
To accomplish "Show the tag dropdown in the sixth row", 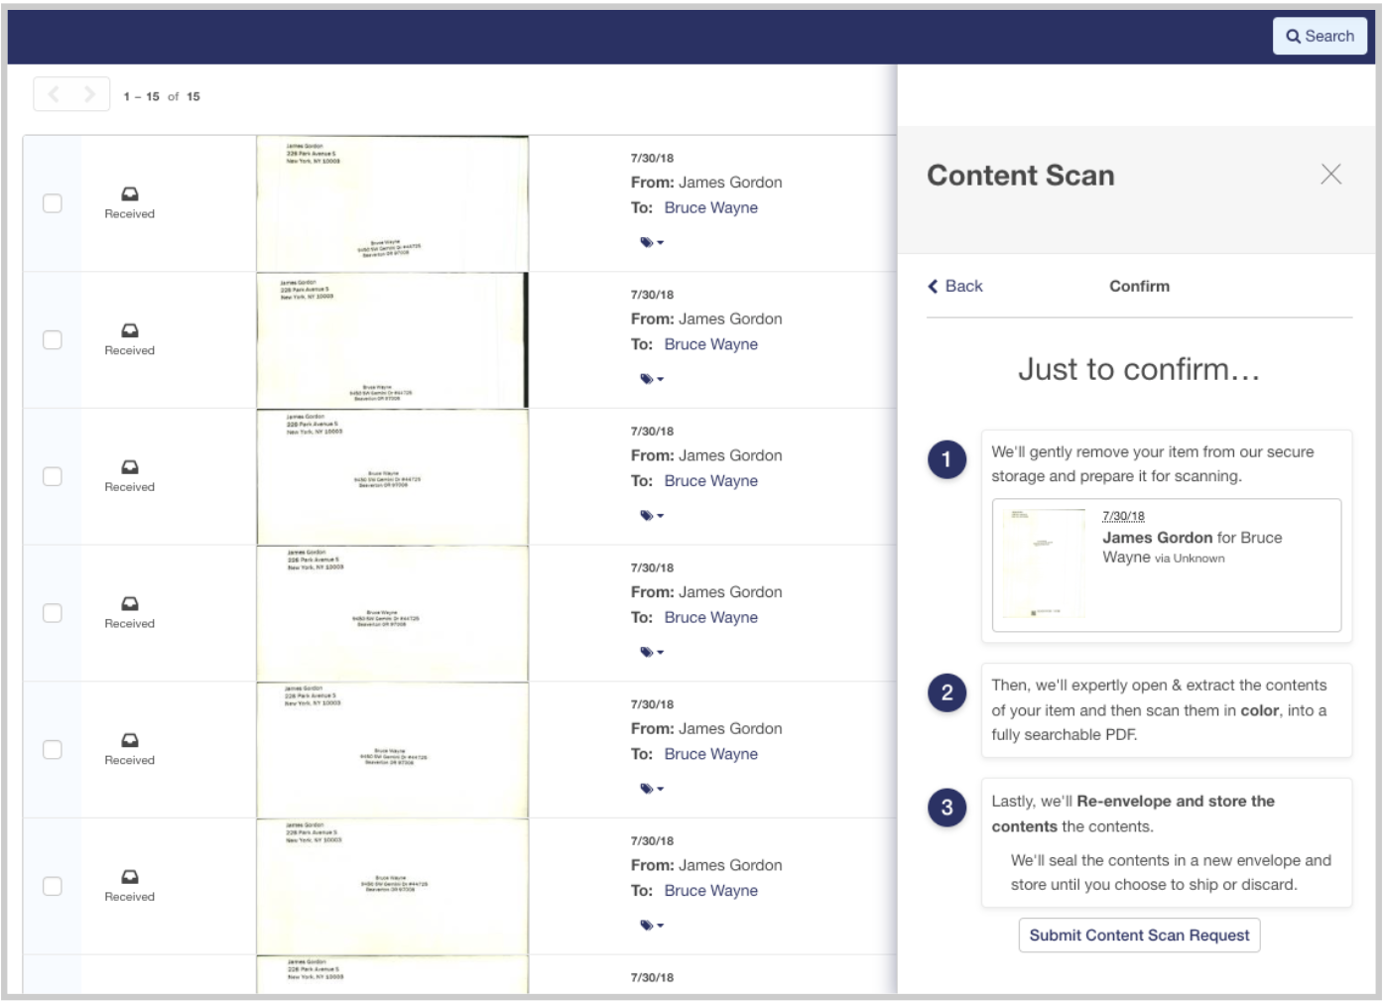I will coord(652,926).
